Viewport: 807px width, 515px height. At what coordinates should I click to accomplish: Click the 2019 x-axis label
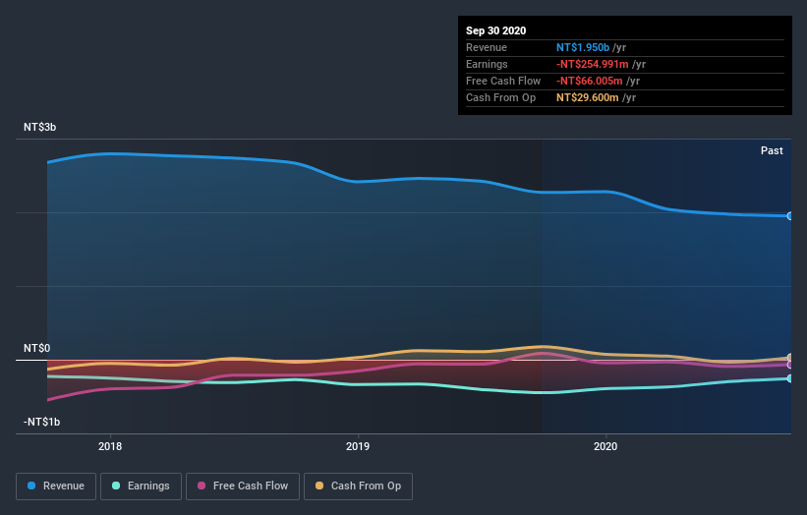click(358, 446)
